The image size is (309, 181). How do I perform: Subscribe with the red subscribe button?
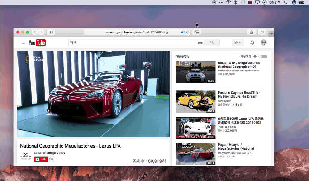pyautogui.click(x=41, y=159)
